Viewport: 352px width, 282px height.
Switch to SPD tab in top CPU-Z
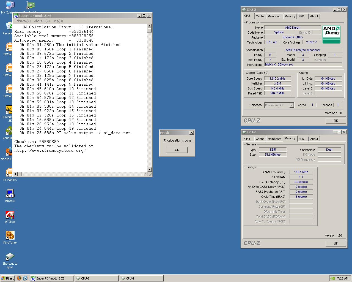(301, 16)
